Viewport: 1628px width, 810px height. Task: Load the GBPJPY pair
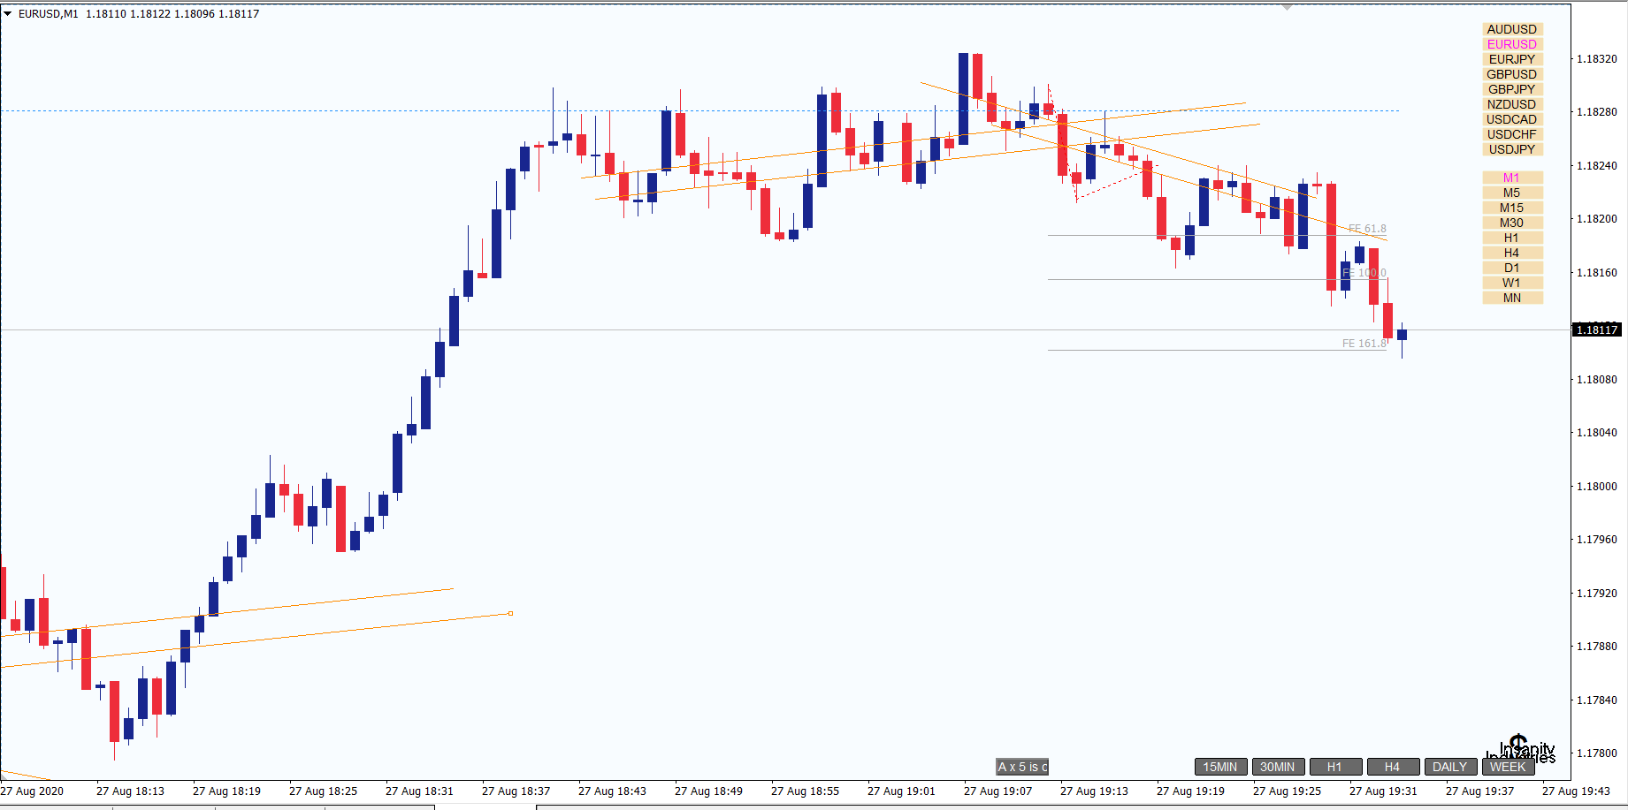tap(1512, 89)
